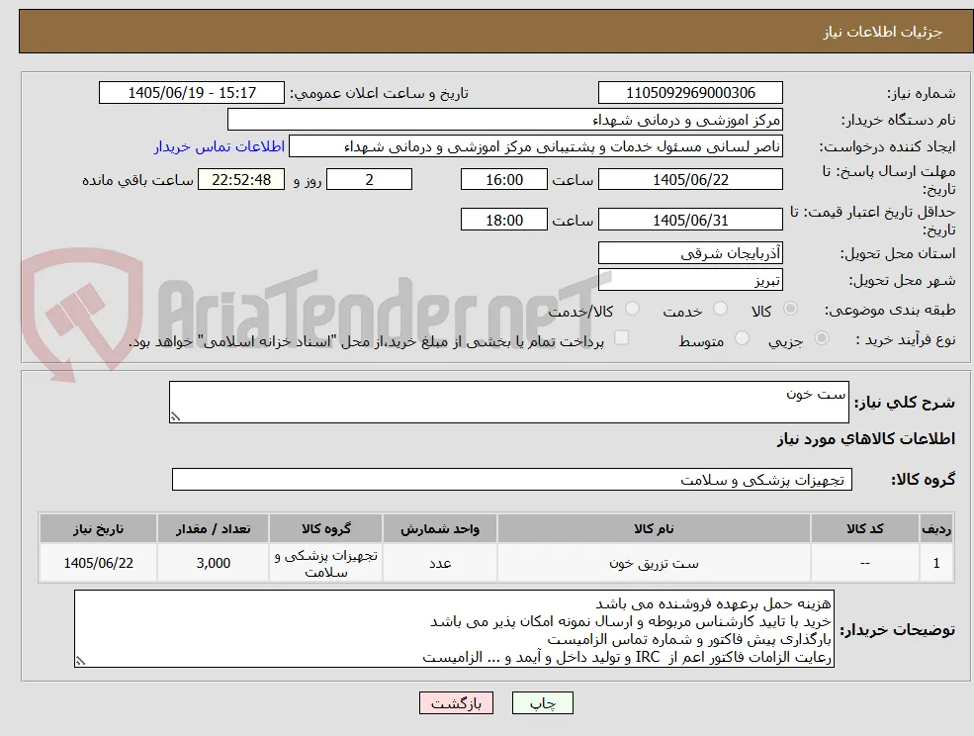Click the page title جزئیات اطلاعات نیاز
The width and height of the screenshot is (974, 736).
tap(883, 32)
